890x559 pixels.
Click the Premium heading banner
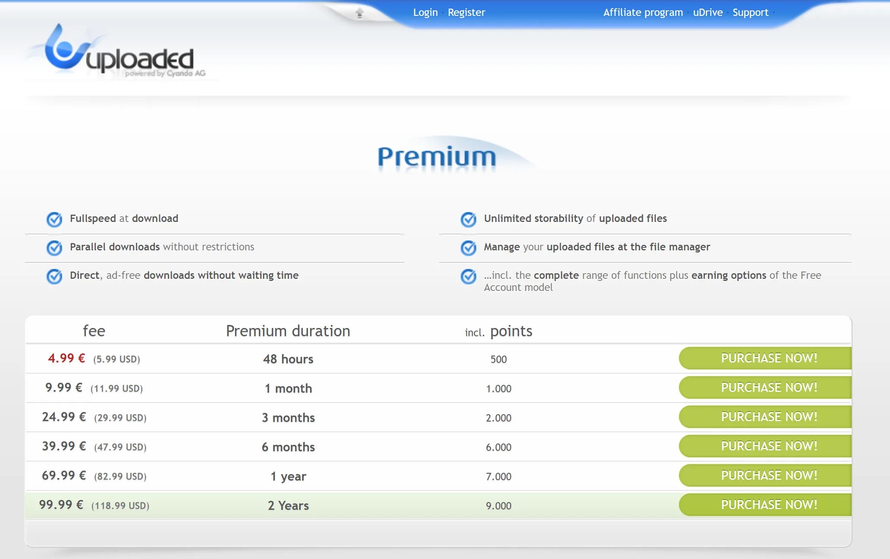click(437, 156)
